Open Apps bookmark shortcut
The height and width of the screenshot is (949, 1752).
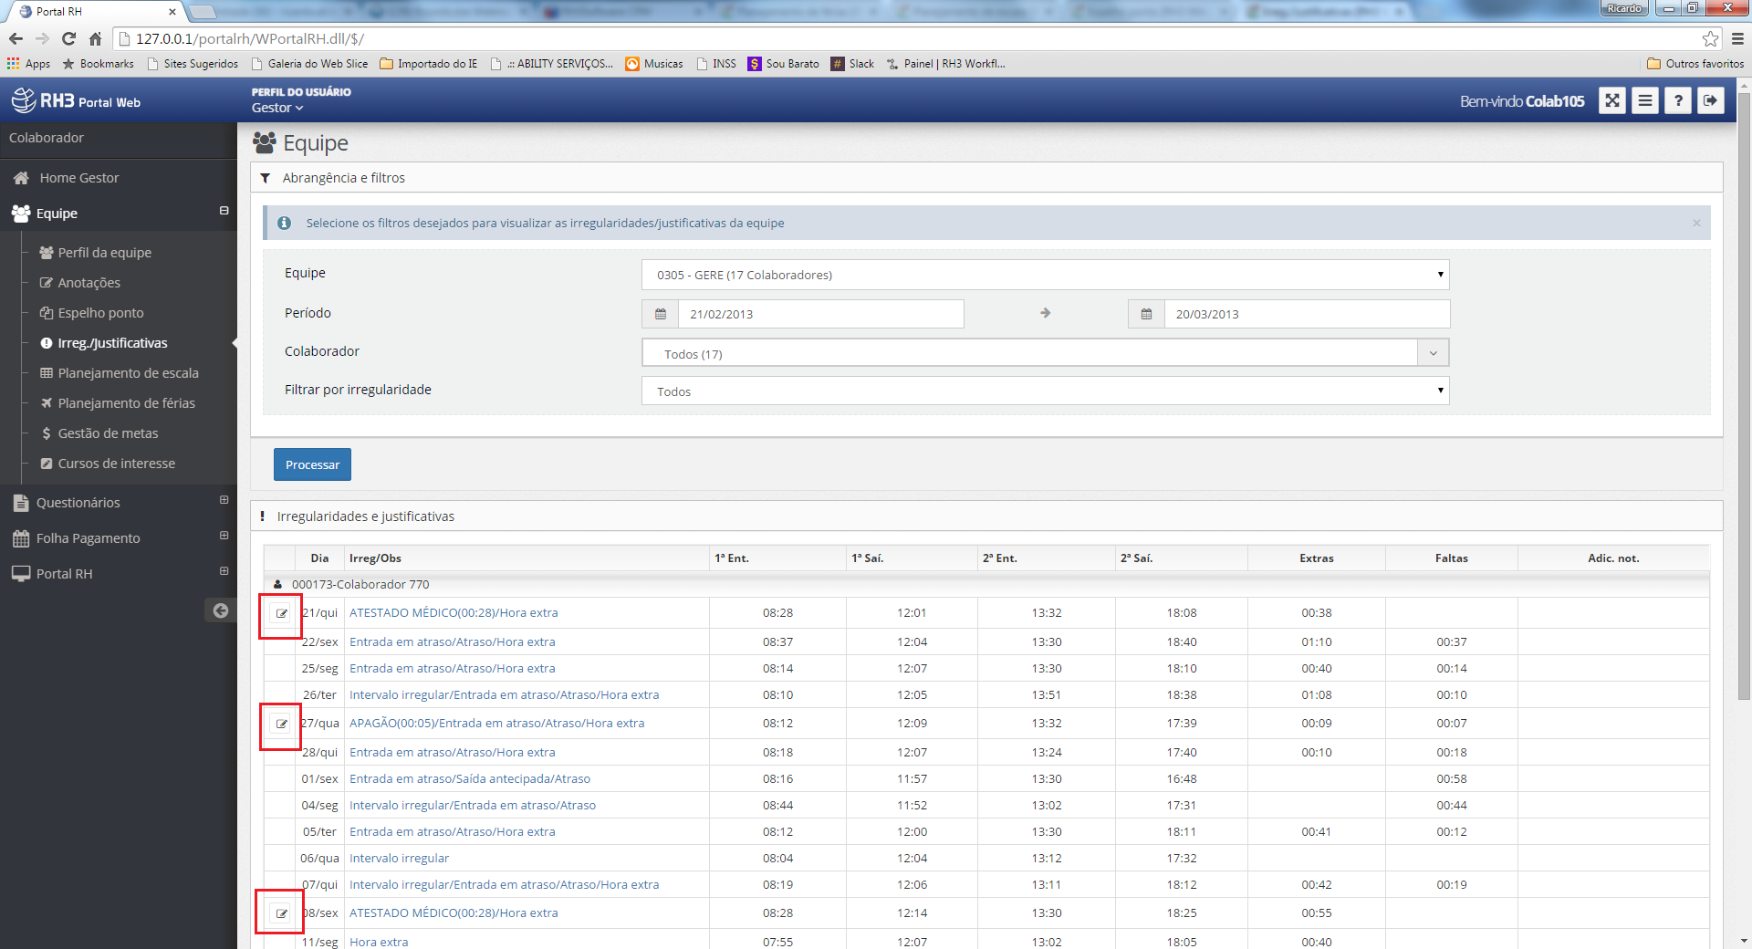pos(28,64)
